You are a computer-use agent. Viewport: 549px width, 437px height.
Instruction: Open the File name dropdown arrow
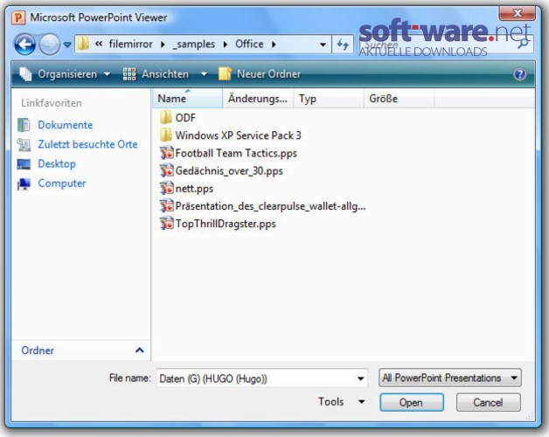point(360,378)
